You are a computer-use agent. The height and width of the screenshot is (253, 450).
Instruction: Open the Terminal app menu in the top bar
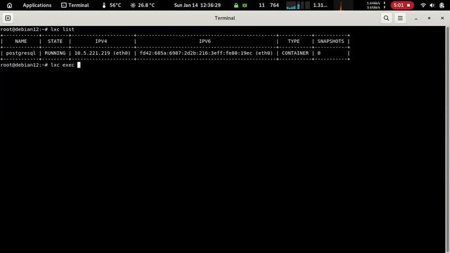pyautogui.click(x=75, y=5)
